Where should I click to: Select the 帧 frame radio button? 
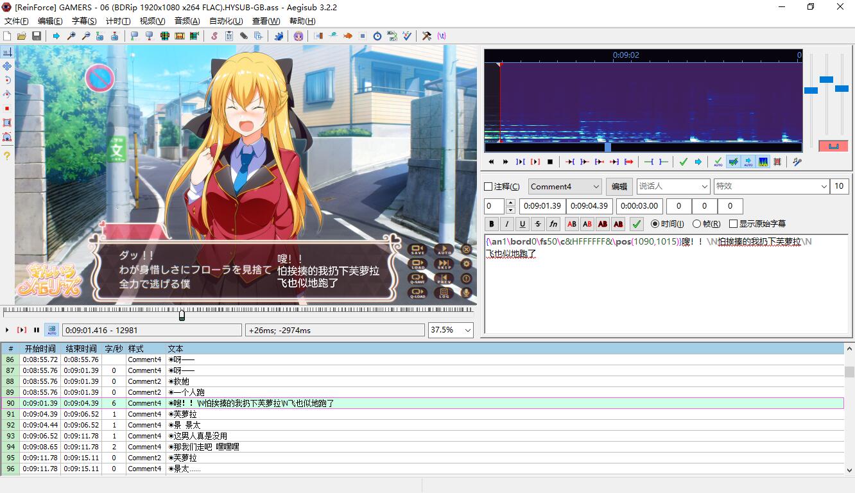[x=697, y=224]
